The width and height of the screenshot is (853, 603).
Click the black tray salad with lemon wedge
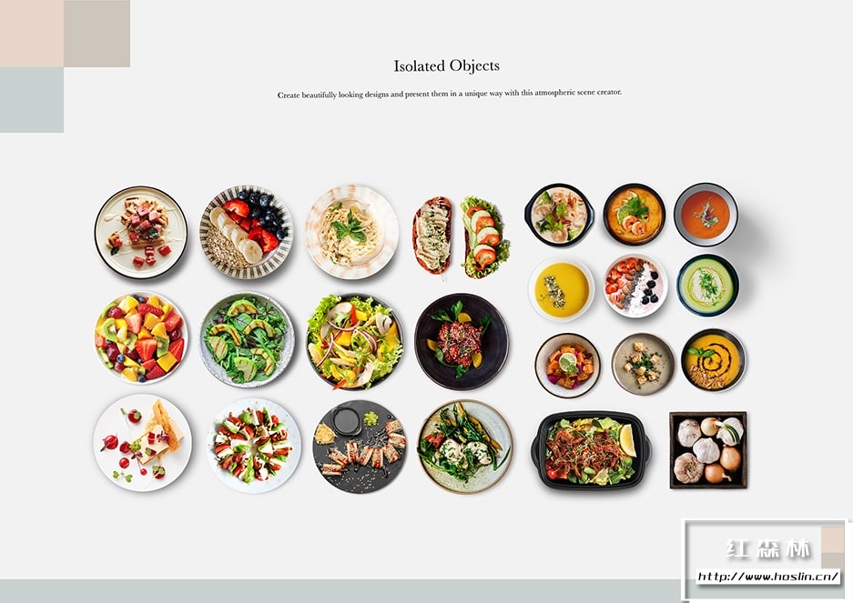[x=592, y=451]
